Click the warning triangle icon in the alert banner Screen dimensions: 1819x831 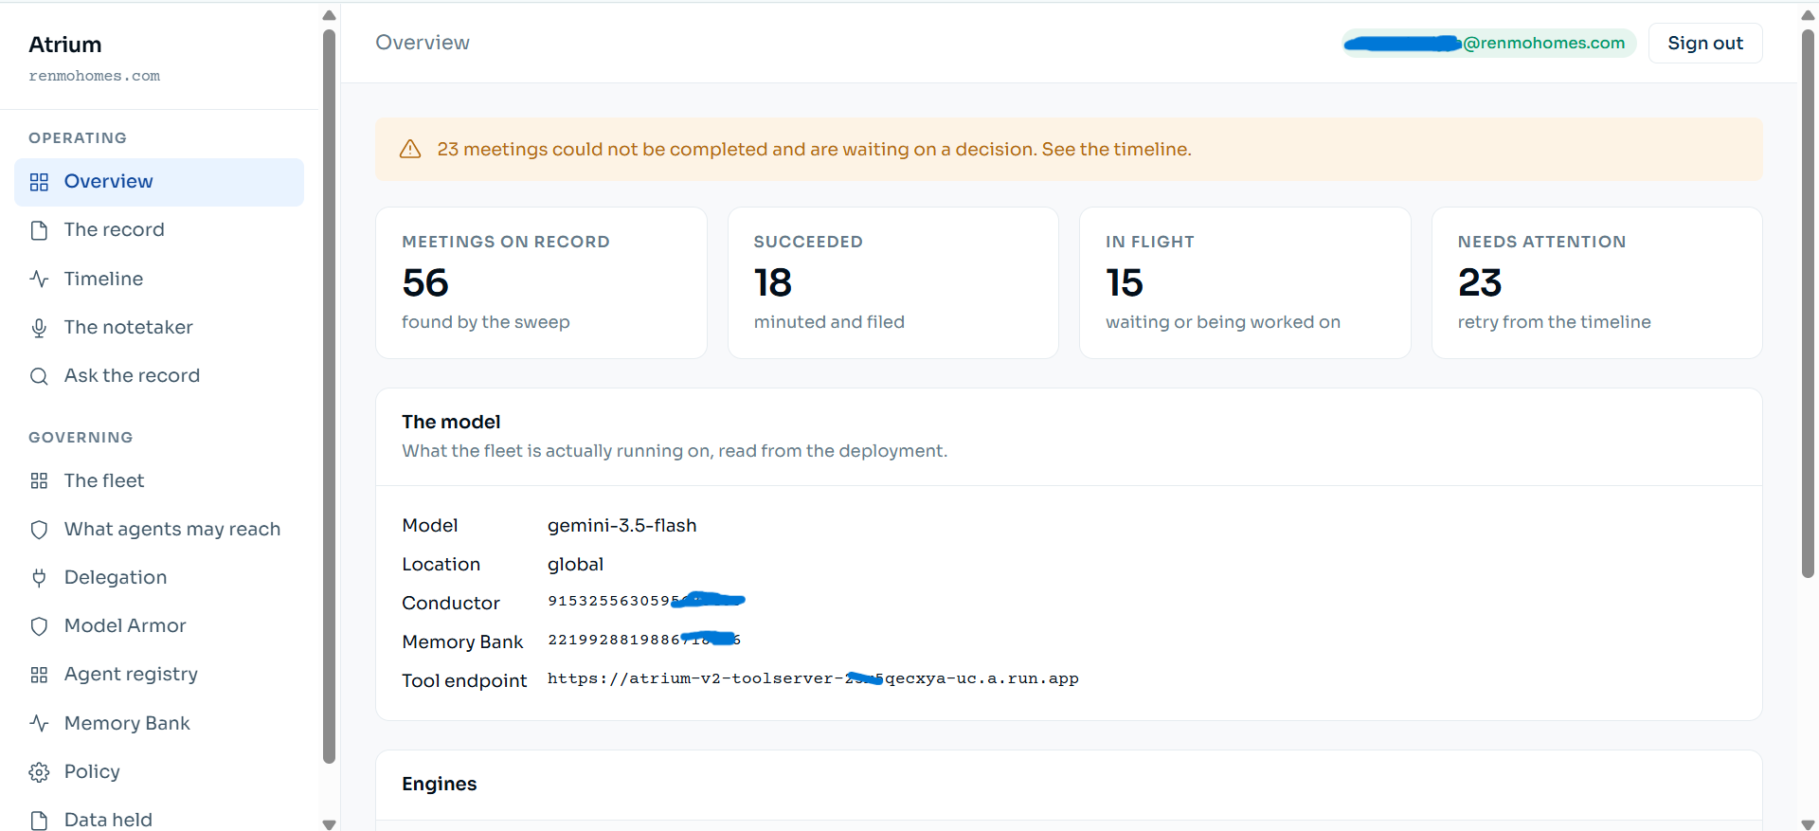point(410,149)
